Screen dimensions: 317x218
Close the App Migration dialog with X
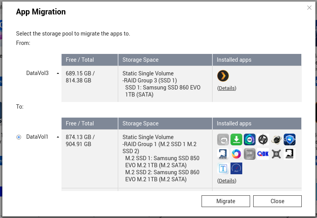tap(309, 7)
